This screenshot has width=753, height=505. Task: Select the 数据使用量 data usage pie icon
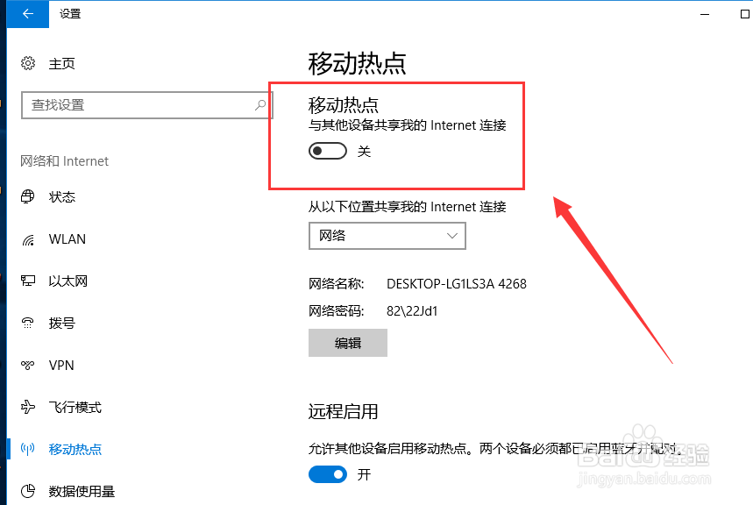pyautogui.click(x=28, y=491)
